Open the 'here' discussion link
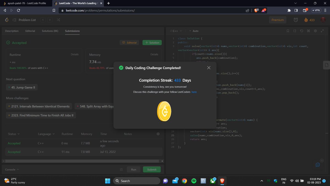Viewport: 330px width, 186px height. click(194, 92)
